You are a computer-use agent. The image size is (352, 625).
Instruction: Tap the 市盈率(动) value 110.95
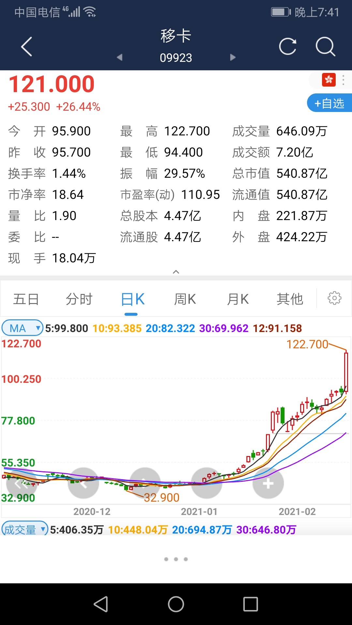click(x=200, y=195)
